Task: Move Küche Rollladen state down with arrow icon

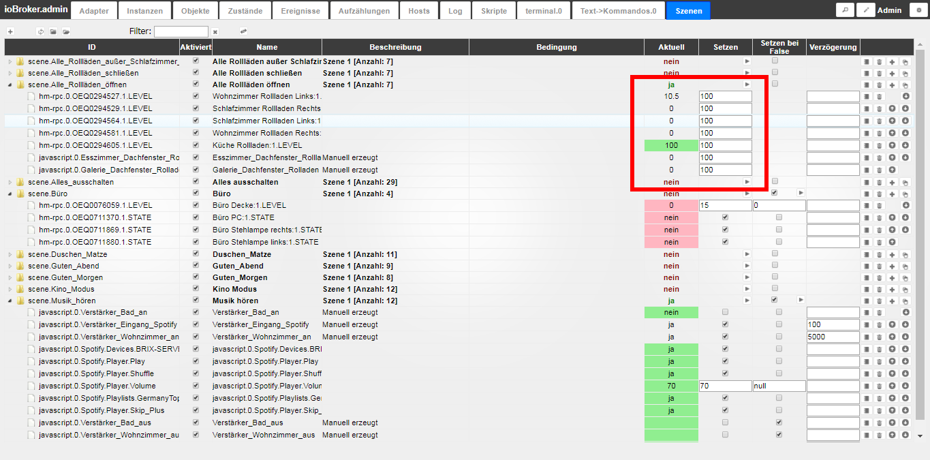Action: [905, 146]
